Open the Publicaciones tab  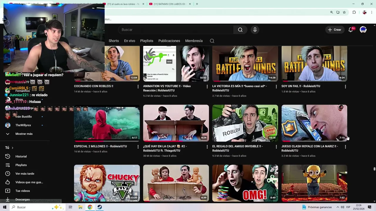click(169, 41)
